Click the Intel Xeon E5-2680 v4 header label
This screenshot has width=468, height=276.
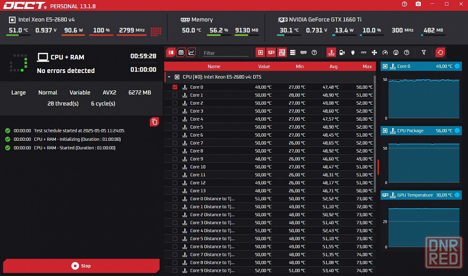46,20
